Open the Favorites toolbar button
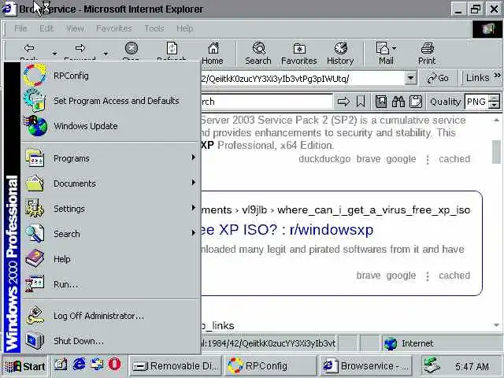504x378 pixels. [299, 54]
